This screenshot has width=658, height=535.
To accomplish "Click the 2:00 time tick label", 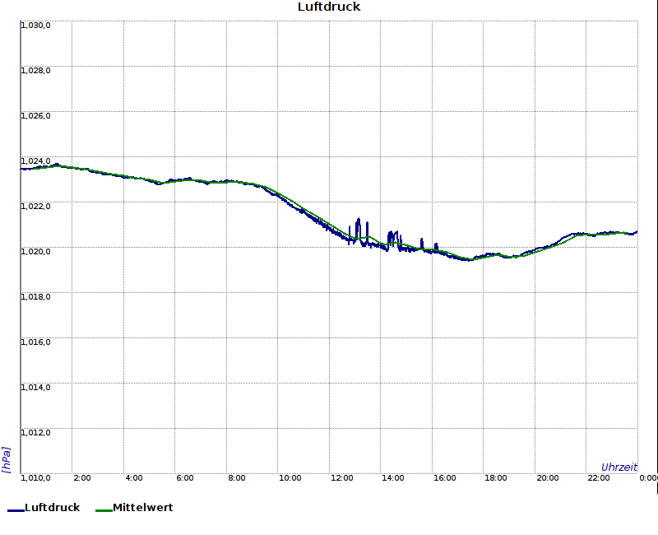I will 82,478.
